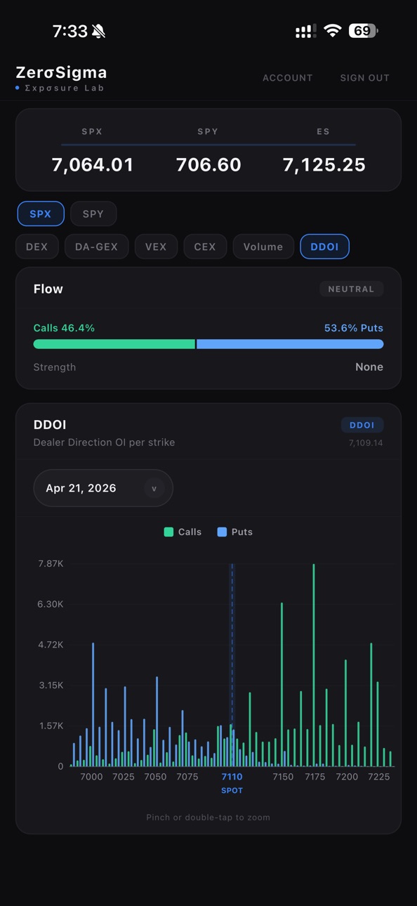Image resolution: width=417 pixels, height=906 pixels.
Task: Tap the Calls 46.4% label
Action: point(64,328)
